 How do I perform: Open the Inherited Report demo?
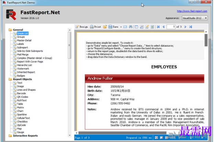pyautogui.click(x=26, y=72)
